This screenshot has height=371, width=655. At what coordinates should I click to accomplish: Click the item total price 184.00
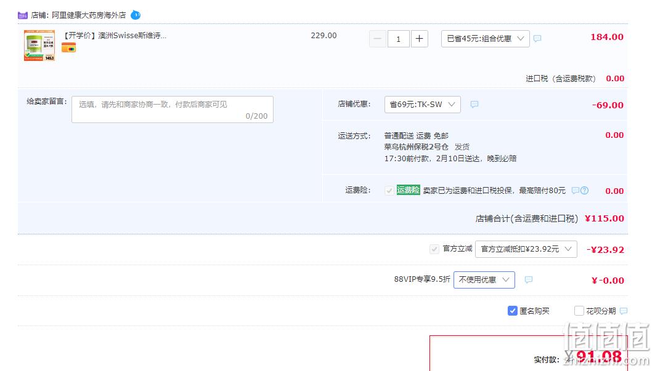pyautogui.click(x=606, y=37)
